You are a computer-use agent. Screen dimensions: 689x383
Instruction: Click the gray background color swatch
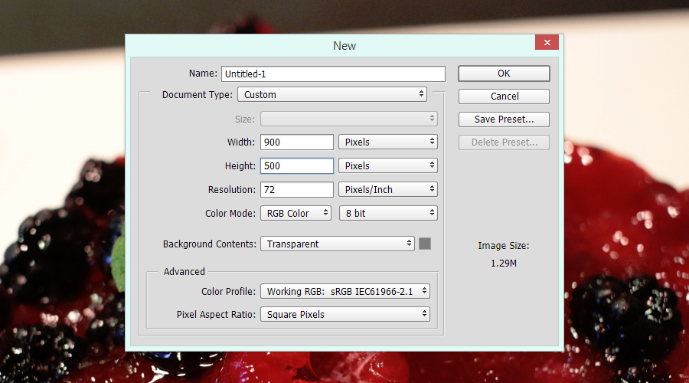click(x=425, y=244)
